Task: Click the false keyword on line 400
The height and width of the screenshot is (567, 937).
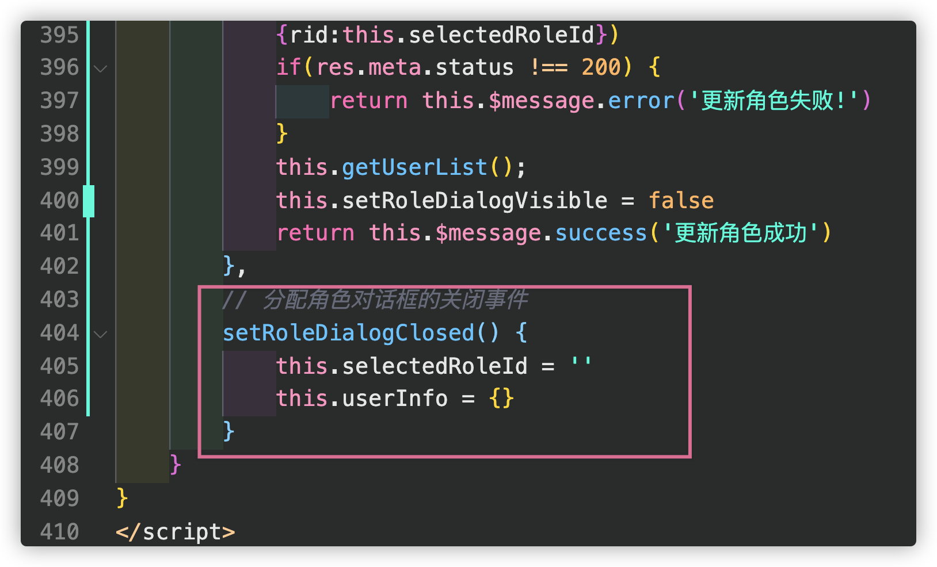Action: click(681, 201)
